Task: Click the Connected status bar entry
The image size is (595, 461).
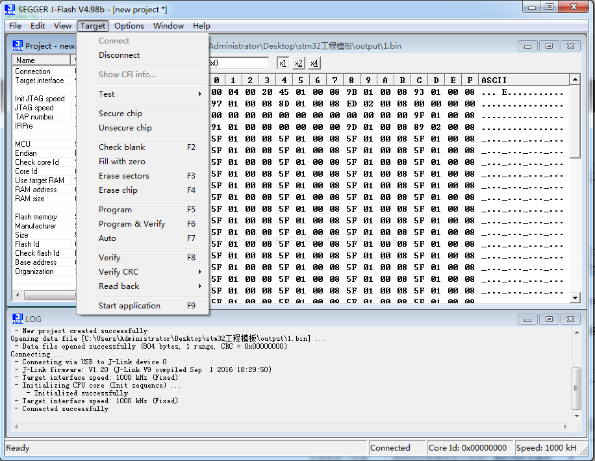Action: [396, 448]
